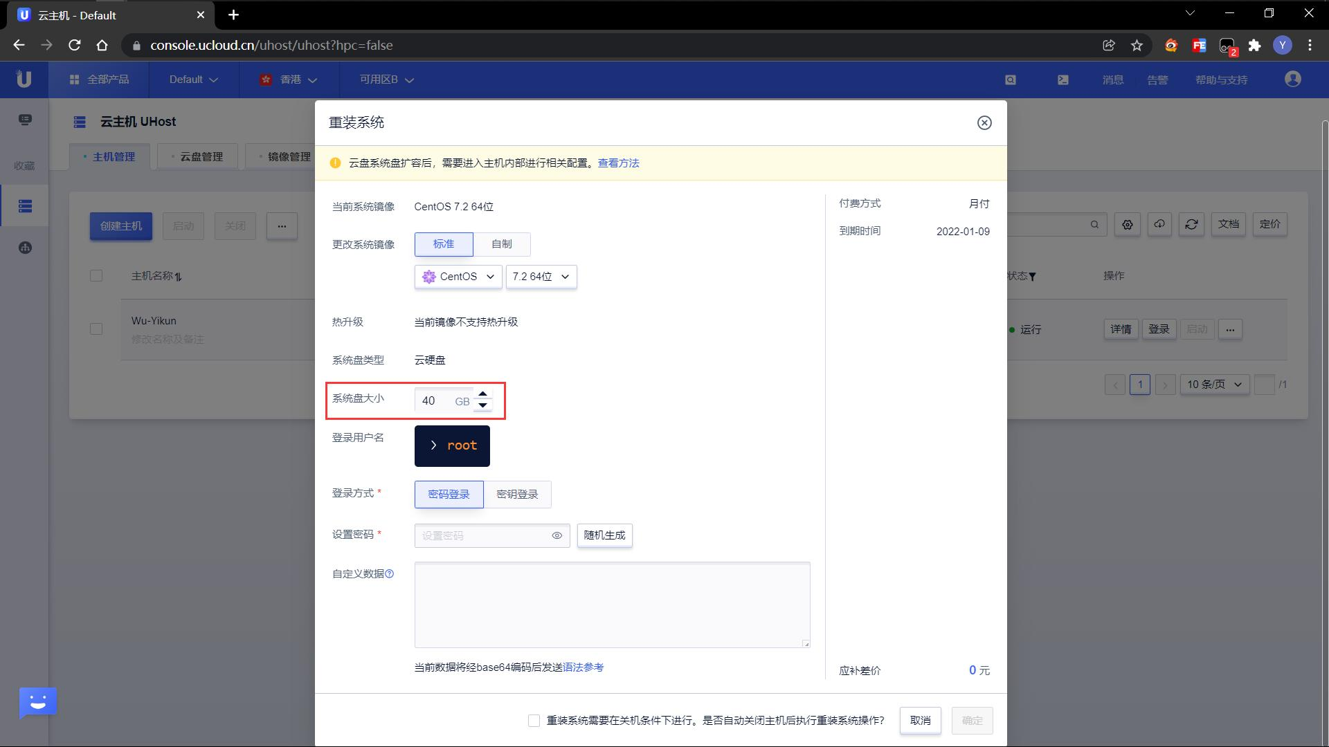Click the help icon next to 自定义数据
The height and width of the screenshot is (747, 1329).
click(390, 573)
